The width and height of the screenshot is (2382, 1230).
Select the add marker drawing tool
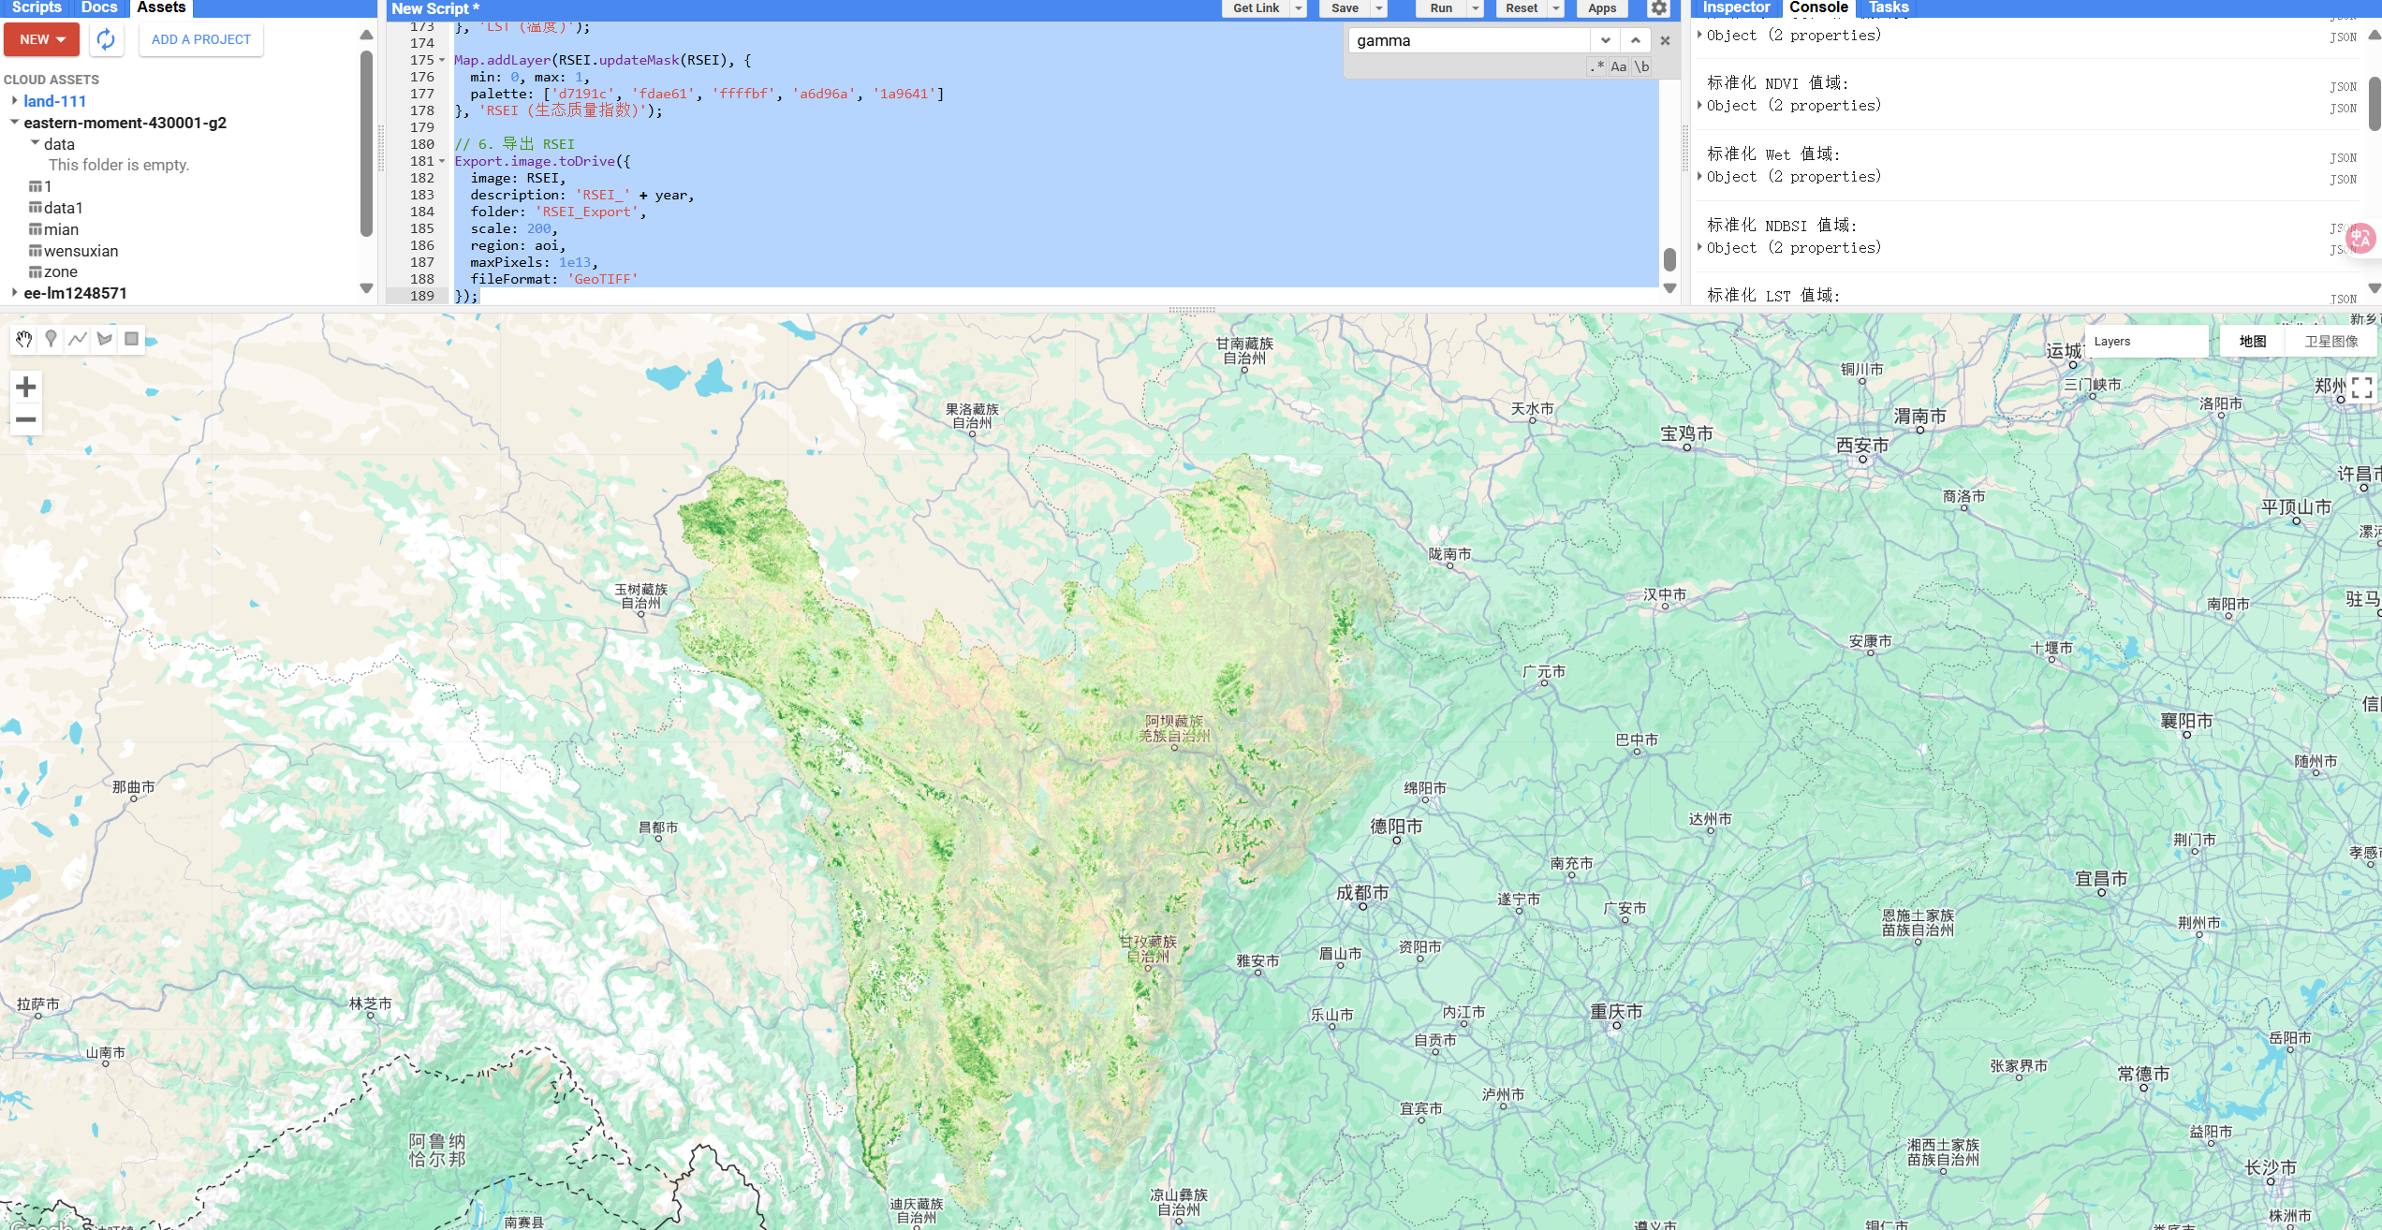pyautogui.click(x=51, y=339)
